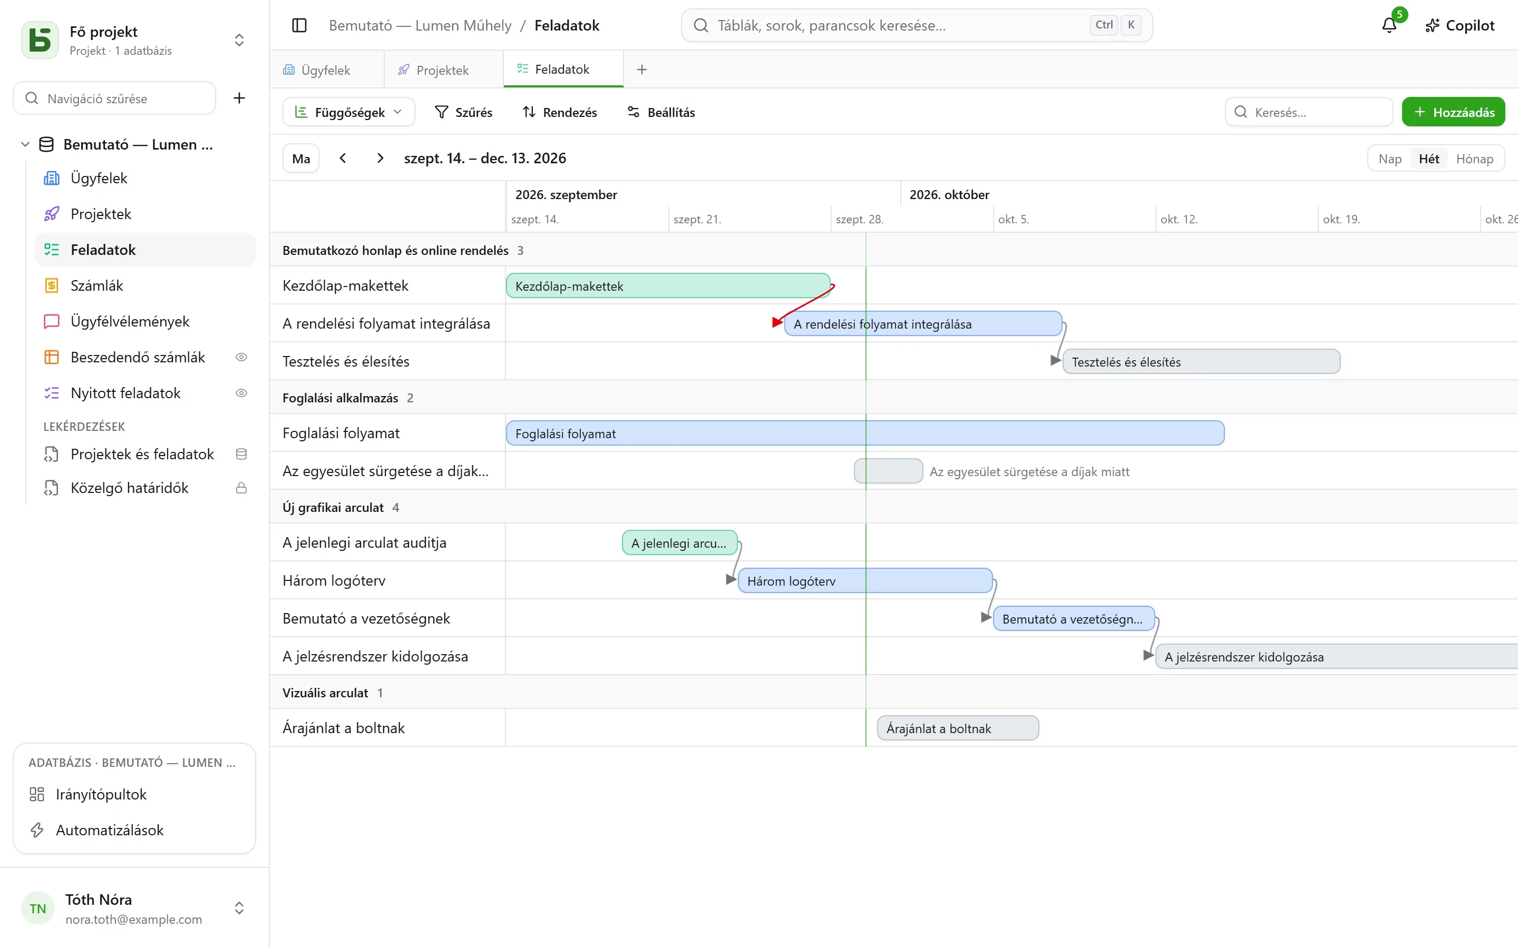Switch timeline scale to Hét

point(1428,159)
